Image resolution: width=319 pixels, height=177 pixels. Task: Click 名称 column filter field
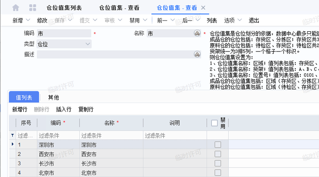pos(112,135)
